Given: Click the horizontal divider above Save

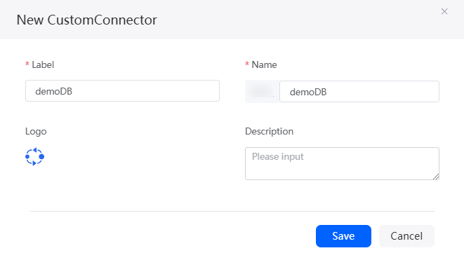Looking at the screenshot, I should 232,211.
